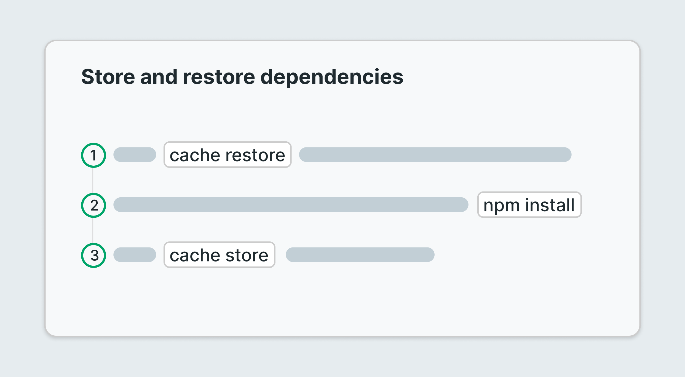This screenshot has height=377, width=685.
Task: Click the long gray bar in step 2
Action: 291,204
